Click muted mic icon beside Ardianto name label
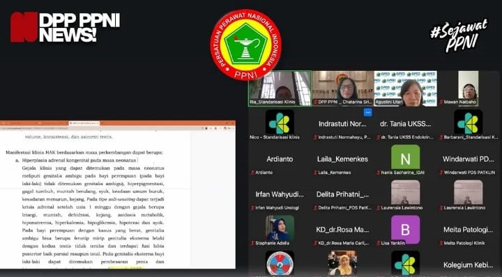 coord(252,173)
